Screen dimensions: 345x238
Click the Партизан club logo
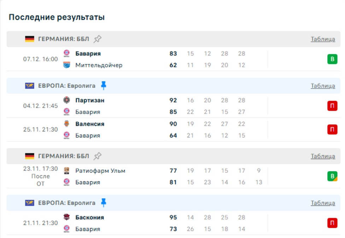pyautogui.click(x=66, y=100)
